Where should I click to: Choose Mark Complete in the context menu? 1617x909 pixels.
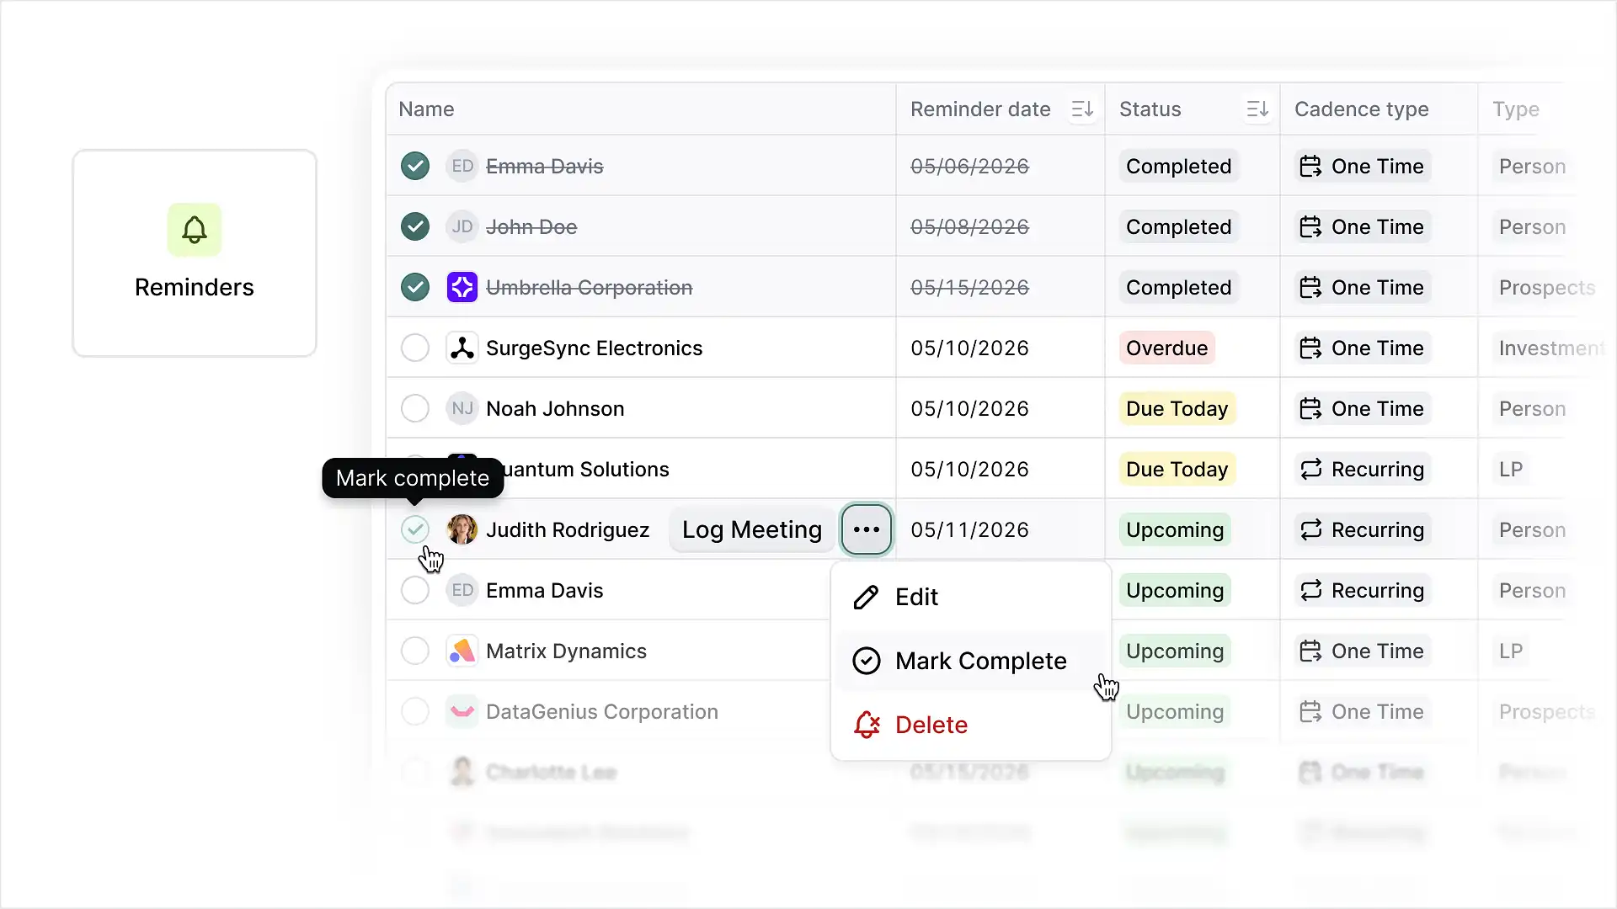tap(971, 661)
